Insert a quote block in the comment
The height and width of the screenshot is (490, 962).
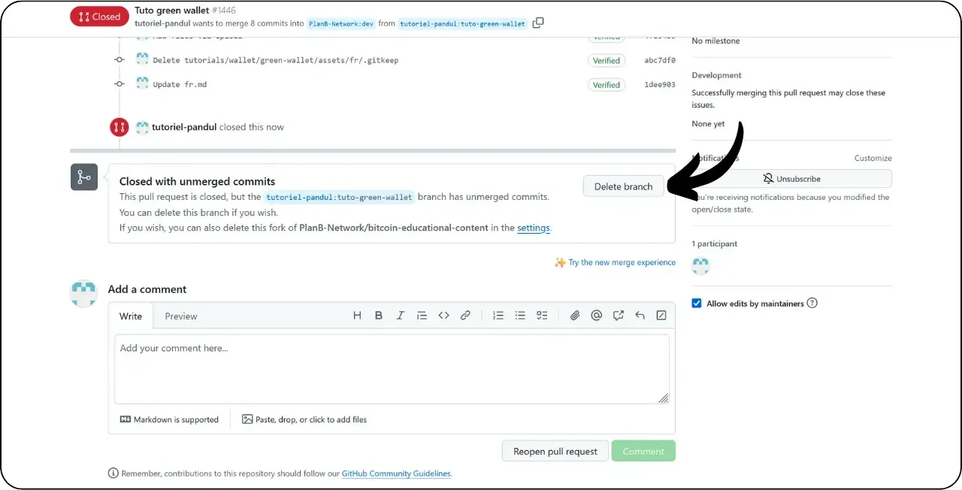(x=422, y=315)
